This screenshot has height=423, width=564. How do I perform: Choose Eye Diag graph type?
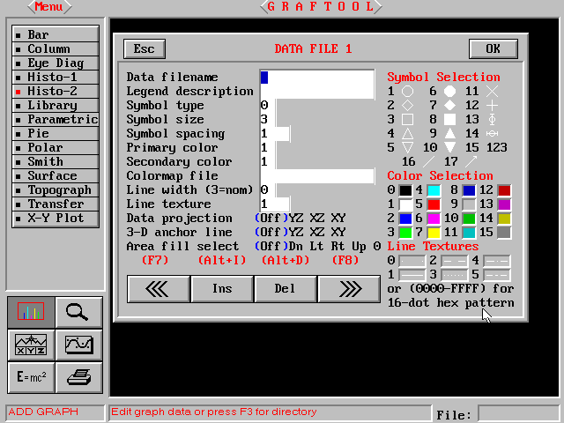56,63
